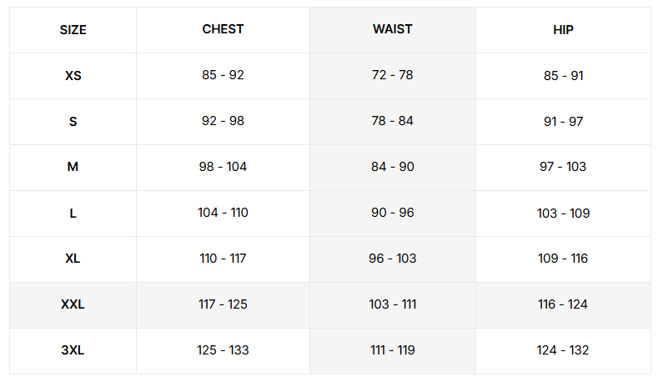Click the XS size row label
The height and width of the screenshot is (377, 658).
point(73,76)
